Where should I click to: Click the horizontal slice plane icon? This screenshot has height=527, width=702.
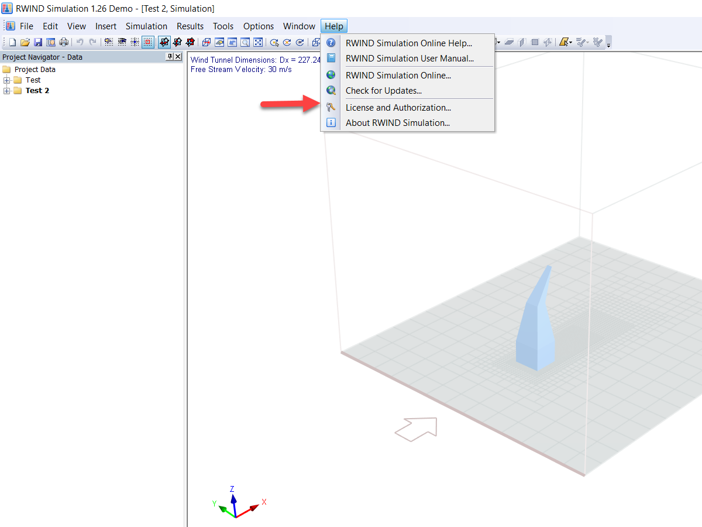[x=509, y=42]
